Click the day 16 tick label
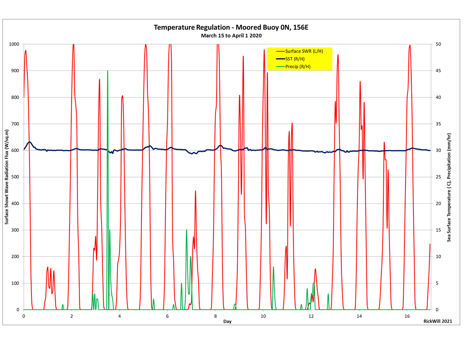This screenshot has width=465, height=348. tap(407, 316)
